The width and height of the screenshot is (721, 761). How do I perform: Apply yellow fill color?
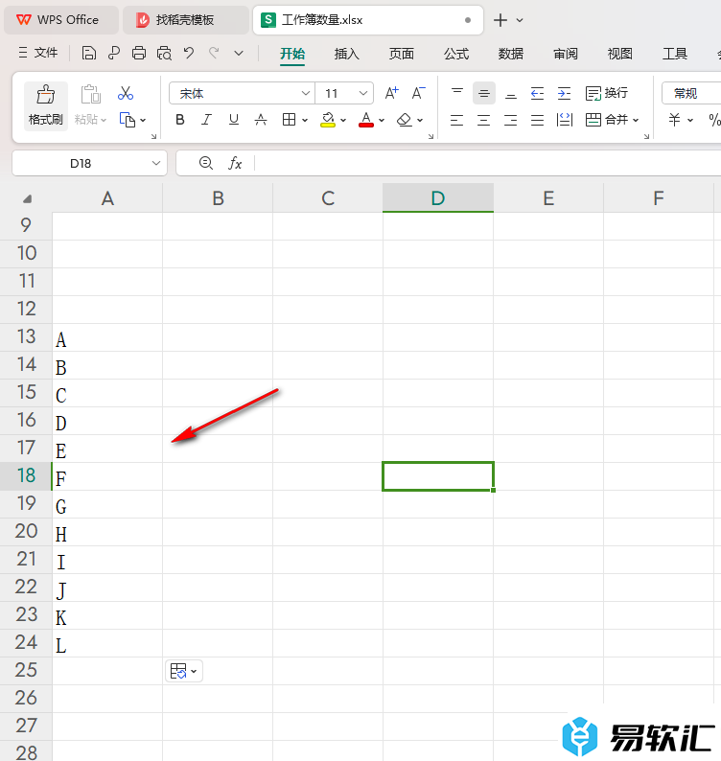(x=328, y=120)
